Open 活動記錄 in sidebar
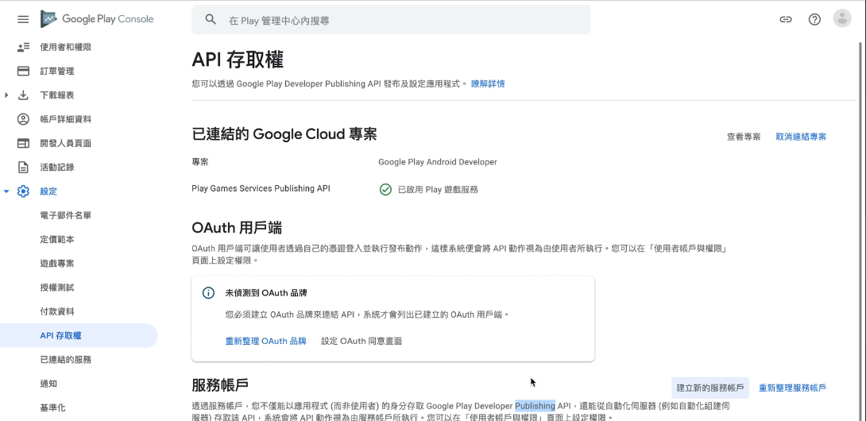Viewport: 866px width, 421px height. (57, 168)
